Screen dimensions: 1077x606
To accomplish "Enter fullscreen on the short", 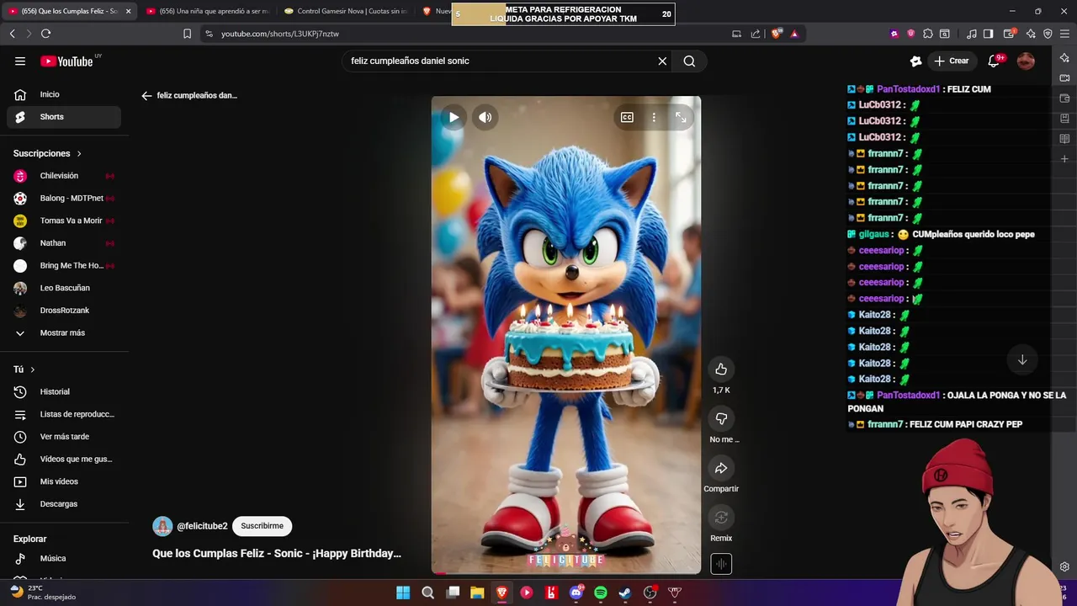I will 681,117.
